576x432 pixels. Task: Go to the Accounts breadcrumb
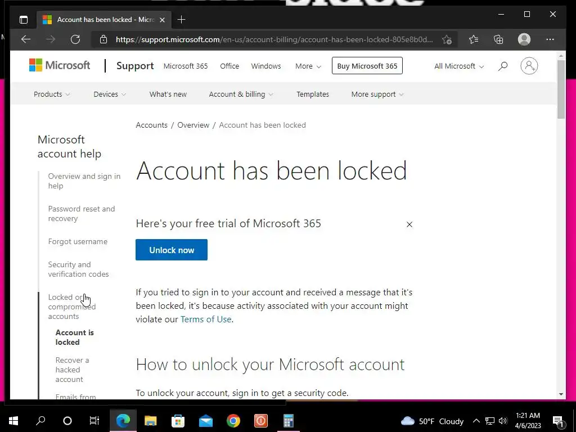[151, 125]
